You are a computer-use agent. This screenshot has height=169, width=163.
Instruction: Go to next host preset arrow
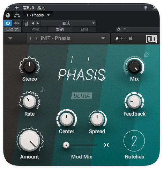click(x=38, y=23)
